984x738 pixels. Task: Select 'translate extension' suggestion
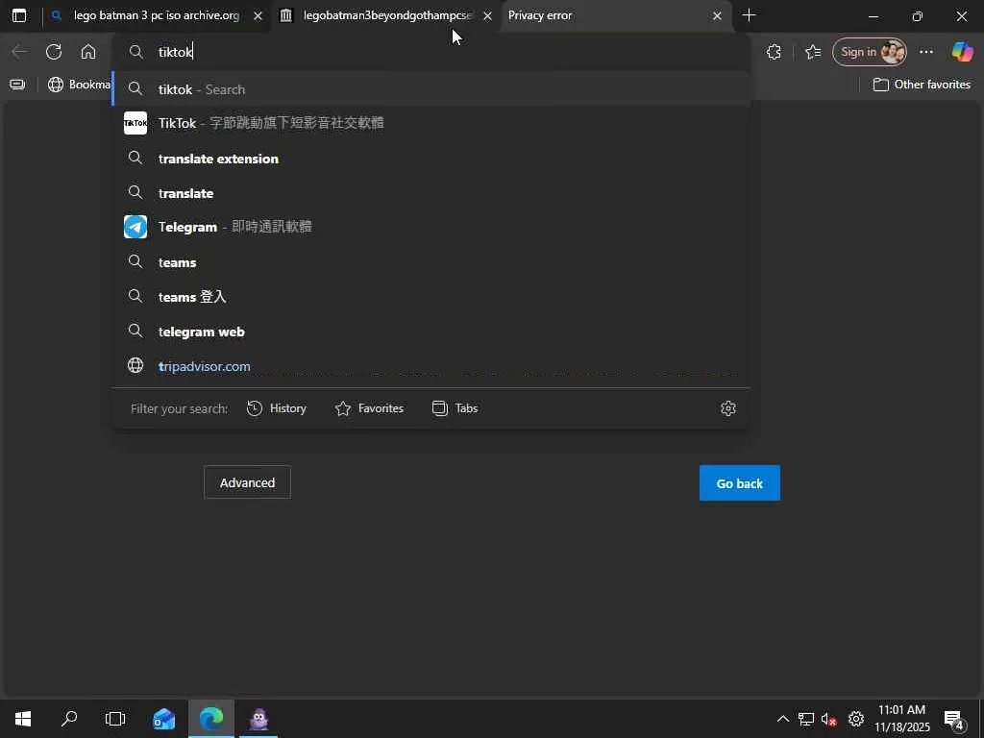[x=431, y=159]
